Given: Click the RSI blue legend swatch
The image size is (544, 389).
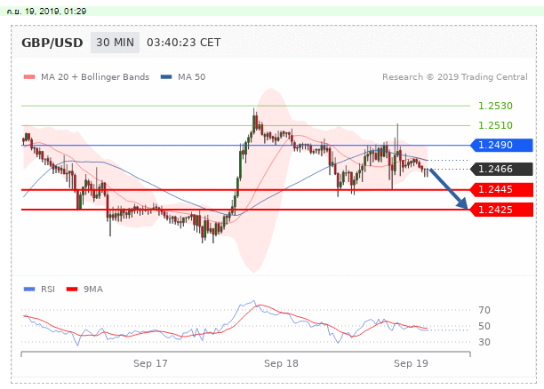Looking at the screenshot, I should tap(29, 290).
